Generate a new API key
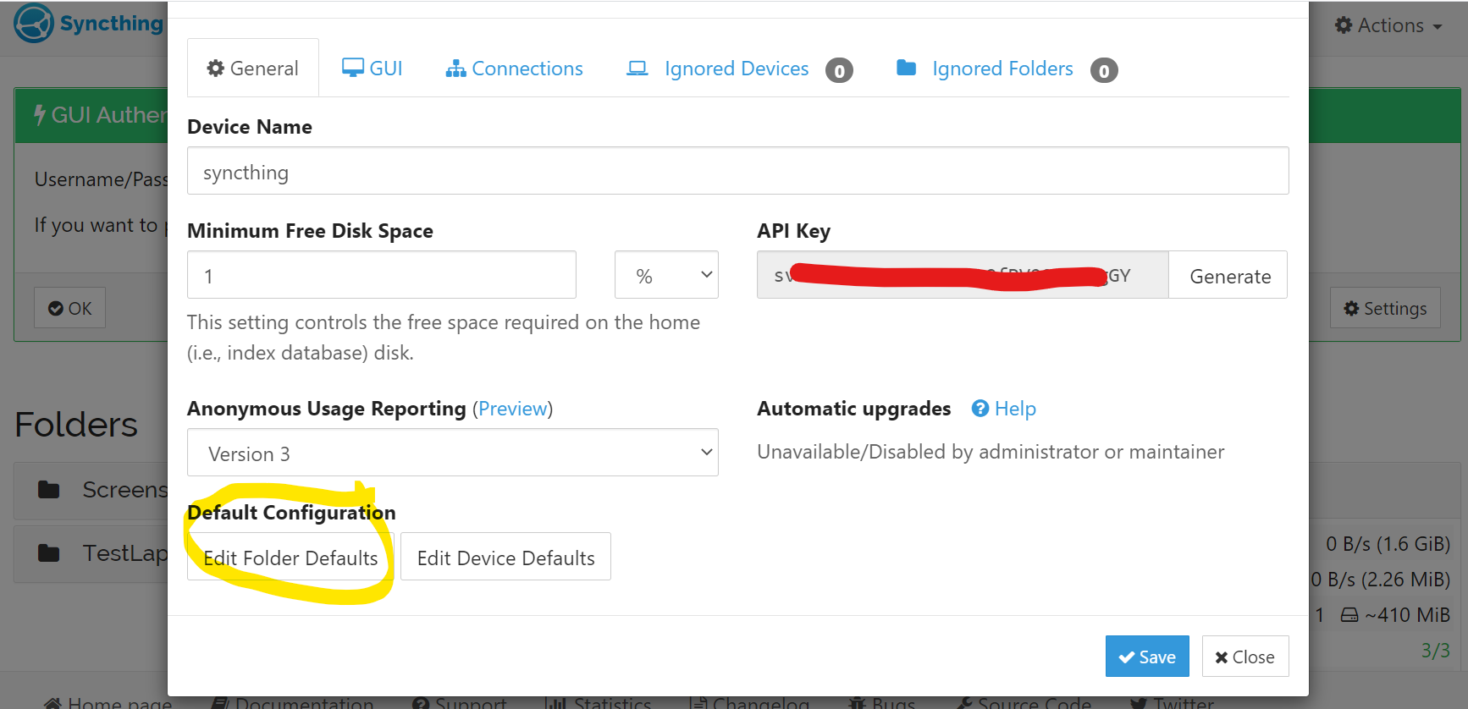 [1229, 276]
